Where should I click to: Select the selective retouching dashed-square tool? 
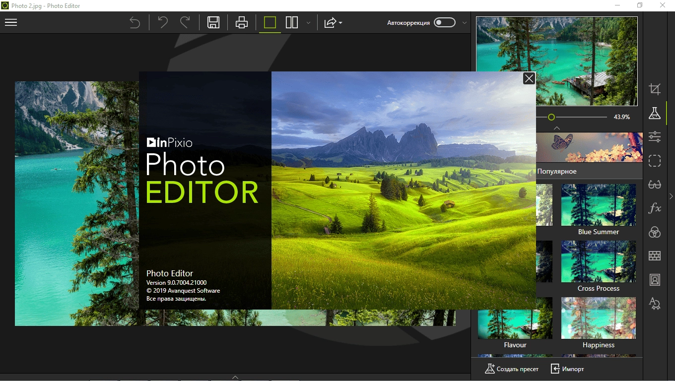[655, 161]
